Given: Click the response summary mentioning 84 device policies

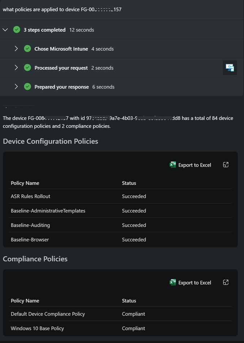Looking at the screenshot, I should point(118,122).
